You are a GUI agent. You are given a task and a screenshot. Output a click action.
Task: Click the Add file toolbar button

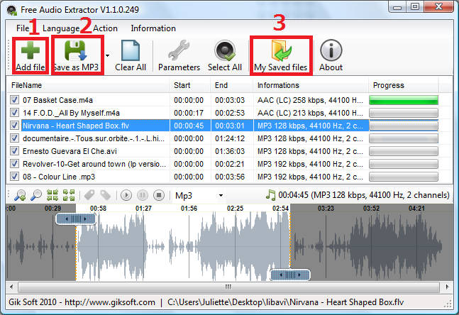click(31, 56)
